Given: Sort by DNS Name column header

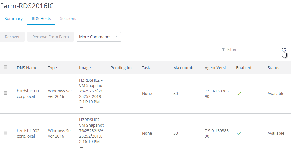Looking at the screenshot, I should pos(27,68).
